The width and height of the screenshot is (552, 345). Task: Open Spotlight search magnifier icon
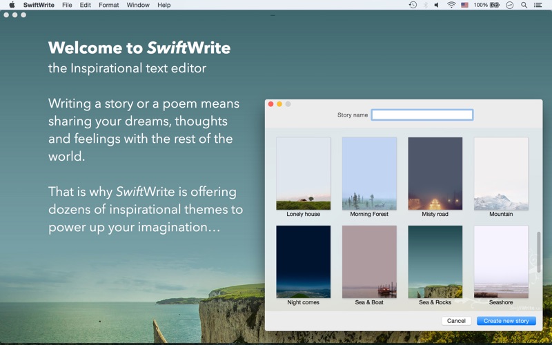[524, 5]
